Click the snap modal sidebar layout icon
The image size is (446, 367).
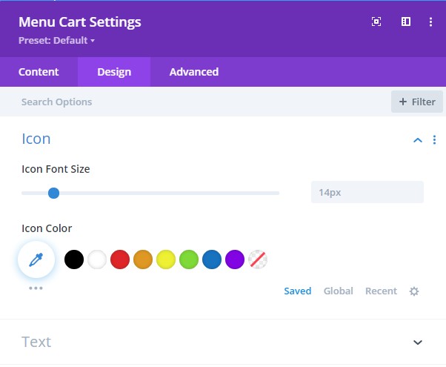pyautogui.click(x=405, y=22)
